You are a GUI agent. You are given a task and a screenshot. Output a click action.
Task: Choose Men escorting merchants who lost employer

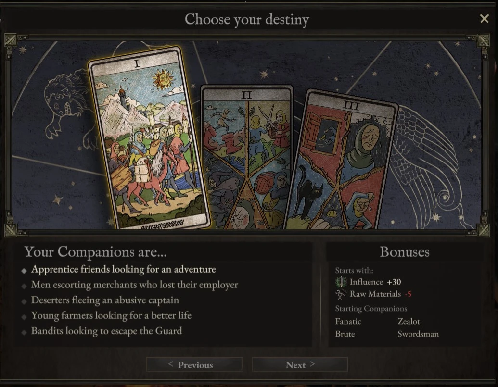tap(135, 285)
